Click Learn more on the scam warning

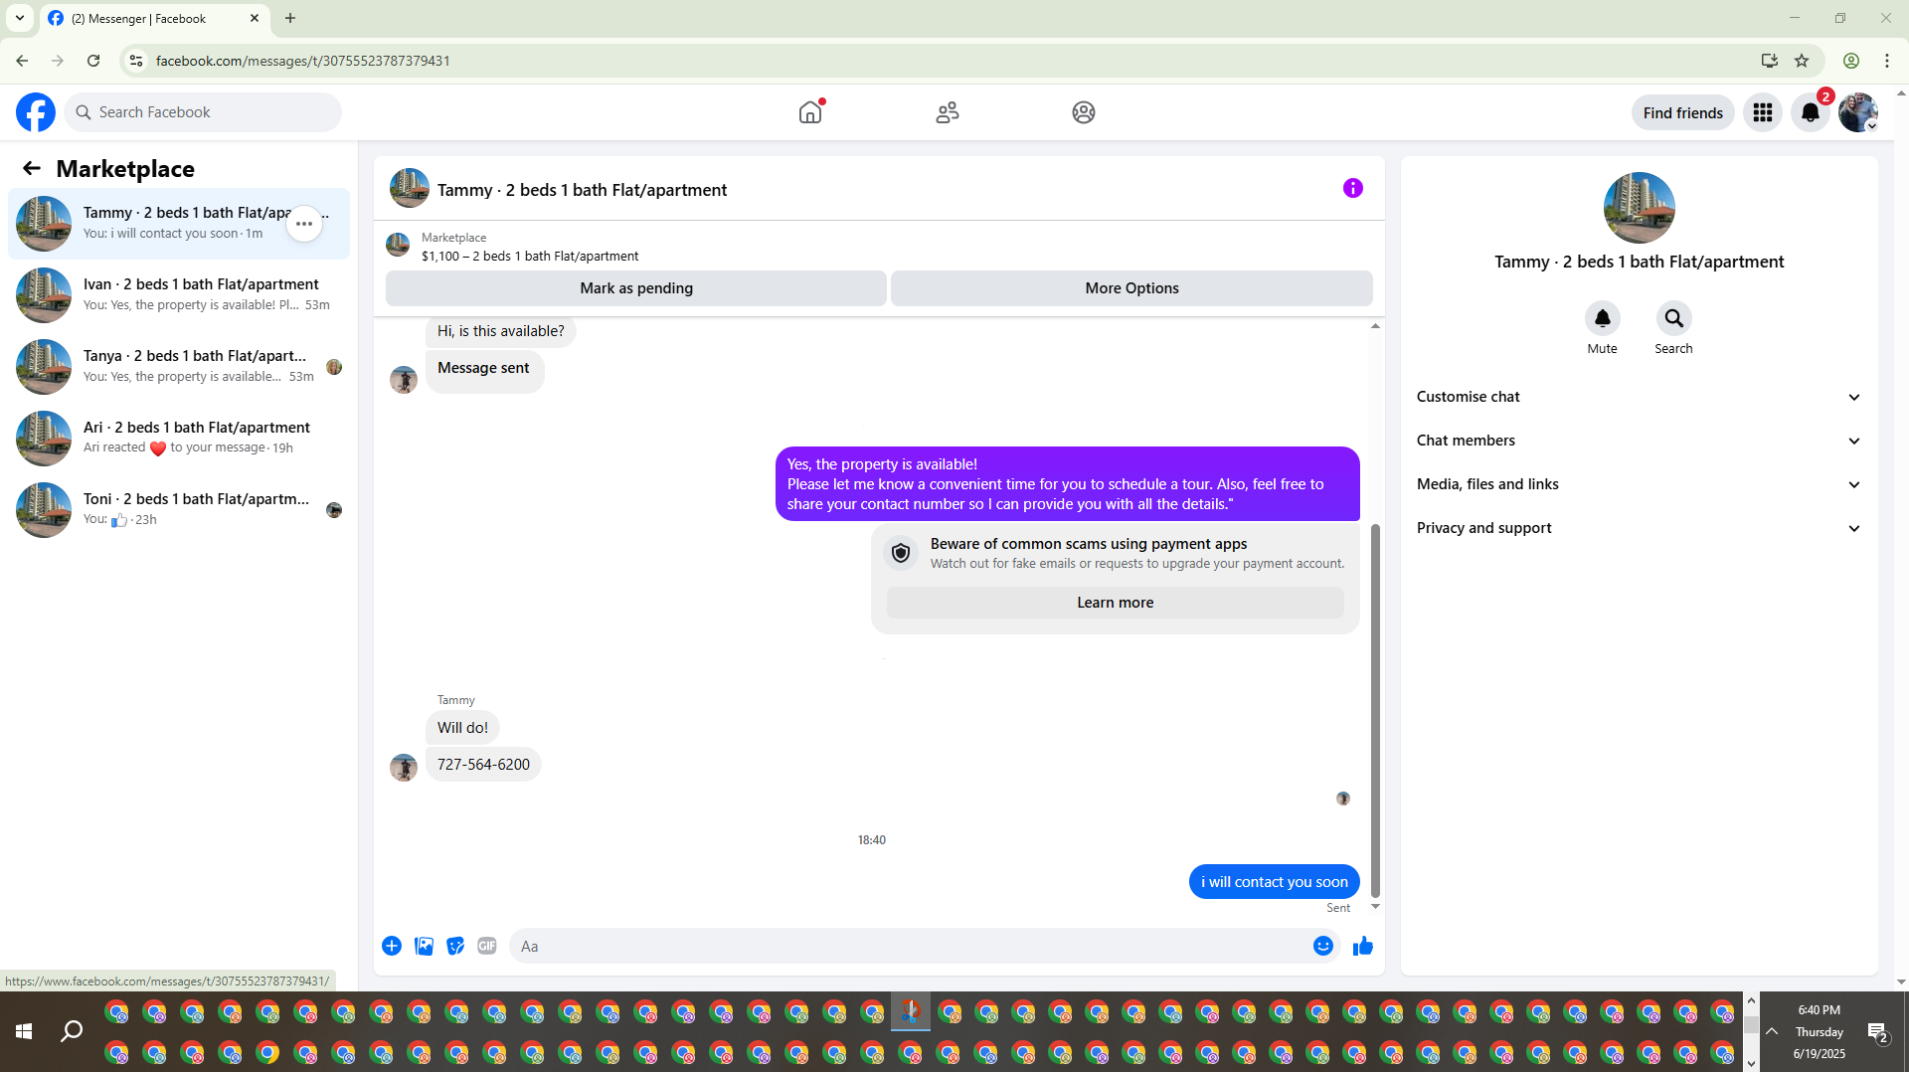(1115, 603)
